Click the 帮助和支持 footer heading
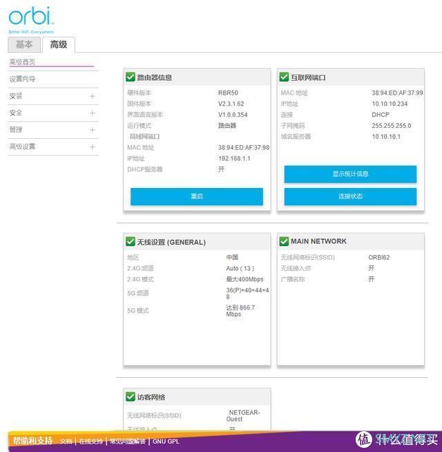 coord(32,441)
